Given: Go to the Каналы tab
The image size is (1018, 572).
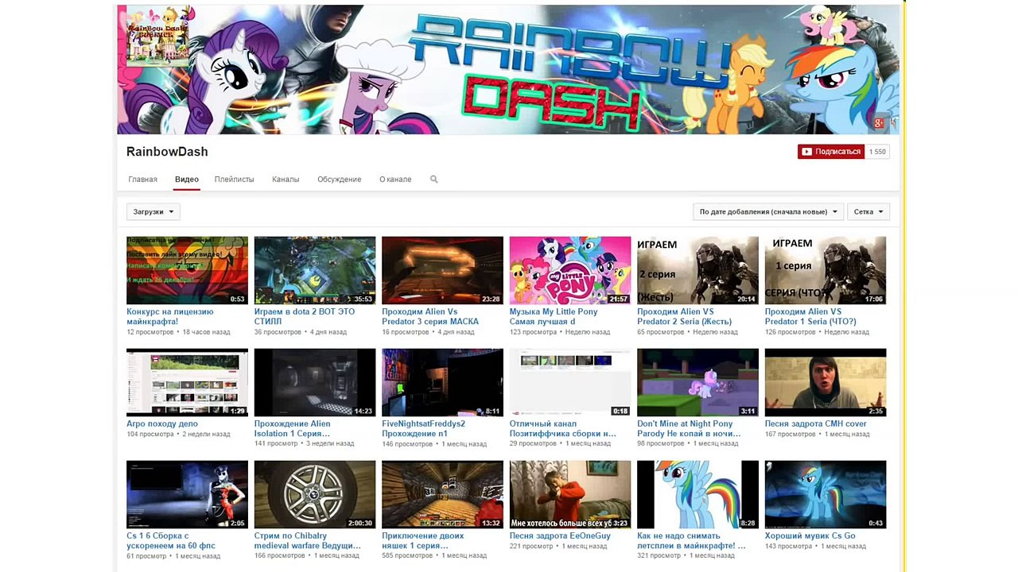Looking at the screenshot, I should pyautogui.click(x=286, y=180).
